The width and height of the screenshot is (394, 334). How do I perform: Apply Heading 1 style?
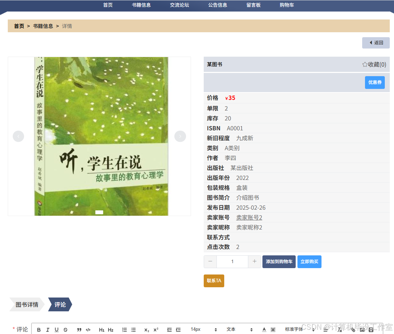point(102,330)
